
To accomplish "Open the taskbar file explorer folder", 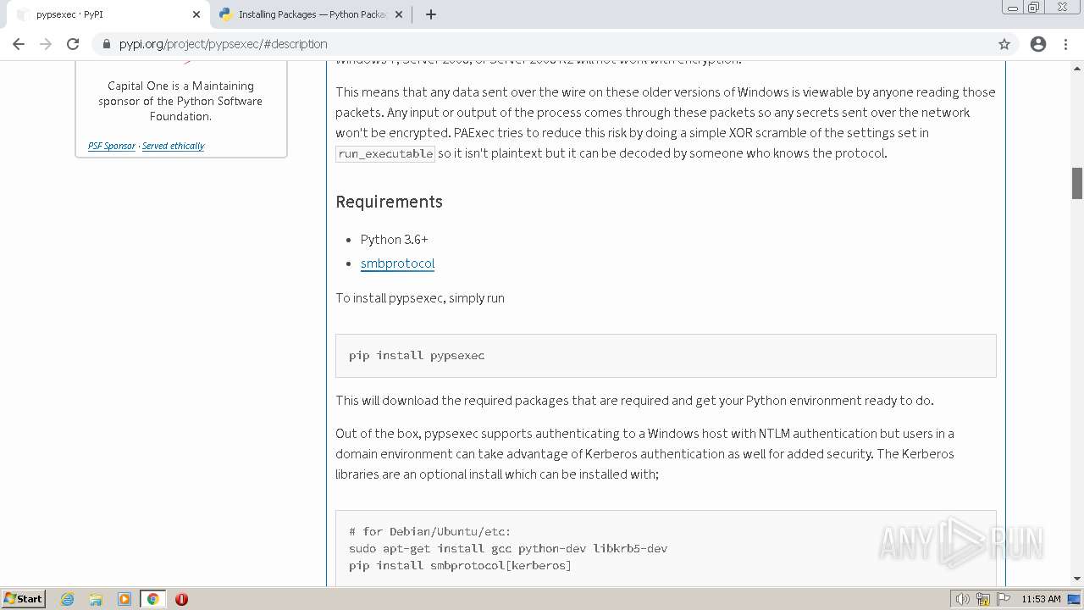I will click(x=96, y=599).
